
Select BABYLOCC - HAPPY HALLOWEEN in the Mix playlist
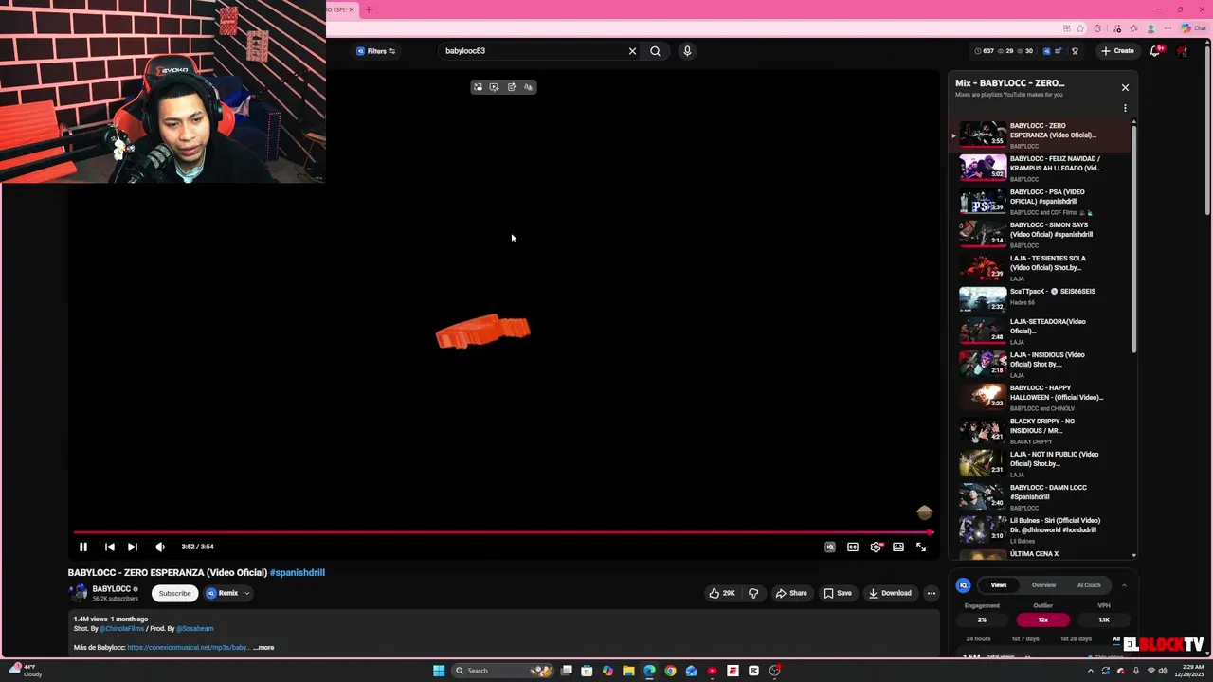coord(1041,397)
